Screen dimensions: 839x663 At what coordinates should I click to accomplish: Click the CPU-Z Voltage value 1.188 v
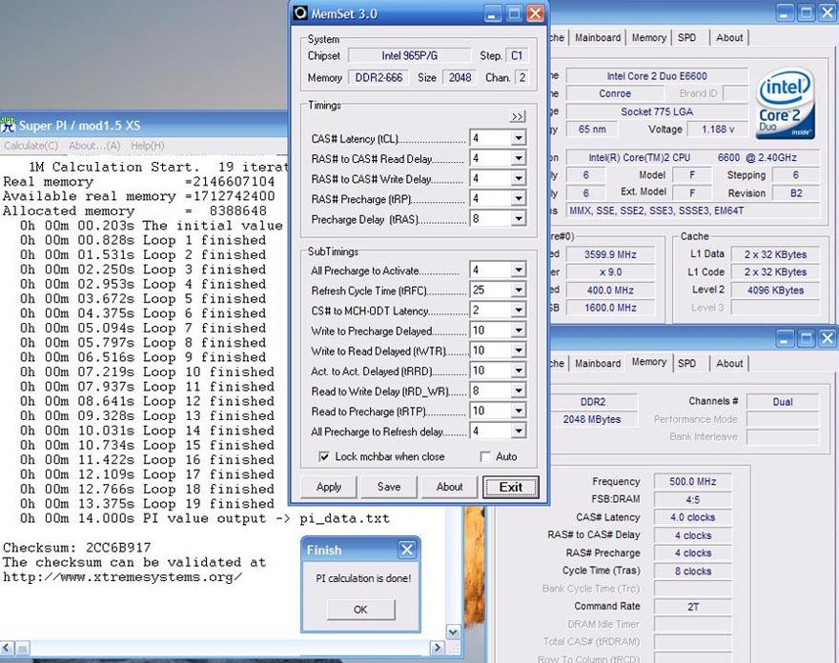pos(718,130)
